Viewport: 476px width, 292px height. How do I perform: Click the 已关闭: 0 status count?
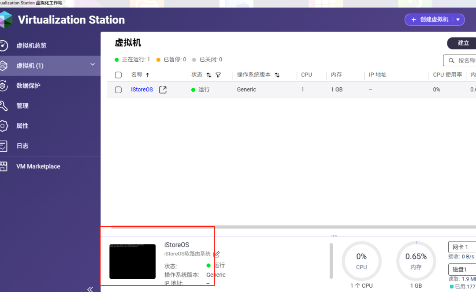(207, 60)
